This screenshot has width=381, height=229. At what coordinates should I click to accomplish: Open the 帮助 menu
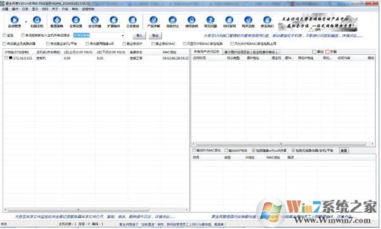tap(75, 9)
